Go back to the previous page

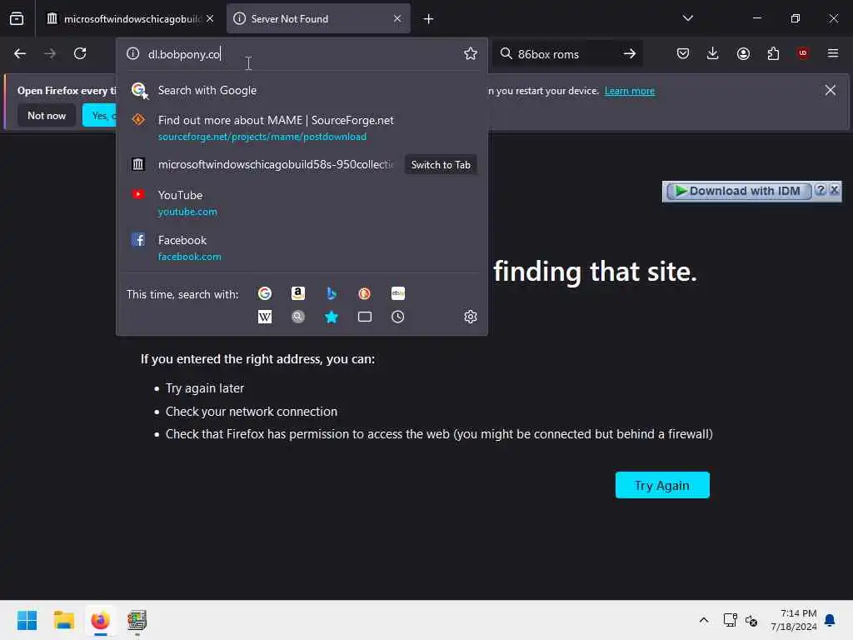click(x=20, y=53)
